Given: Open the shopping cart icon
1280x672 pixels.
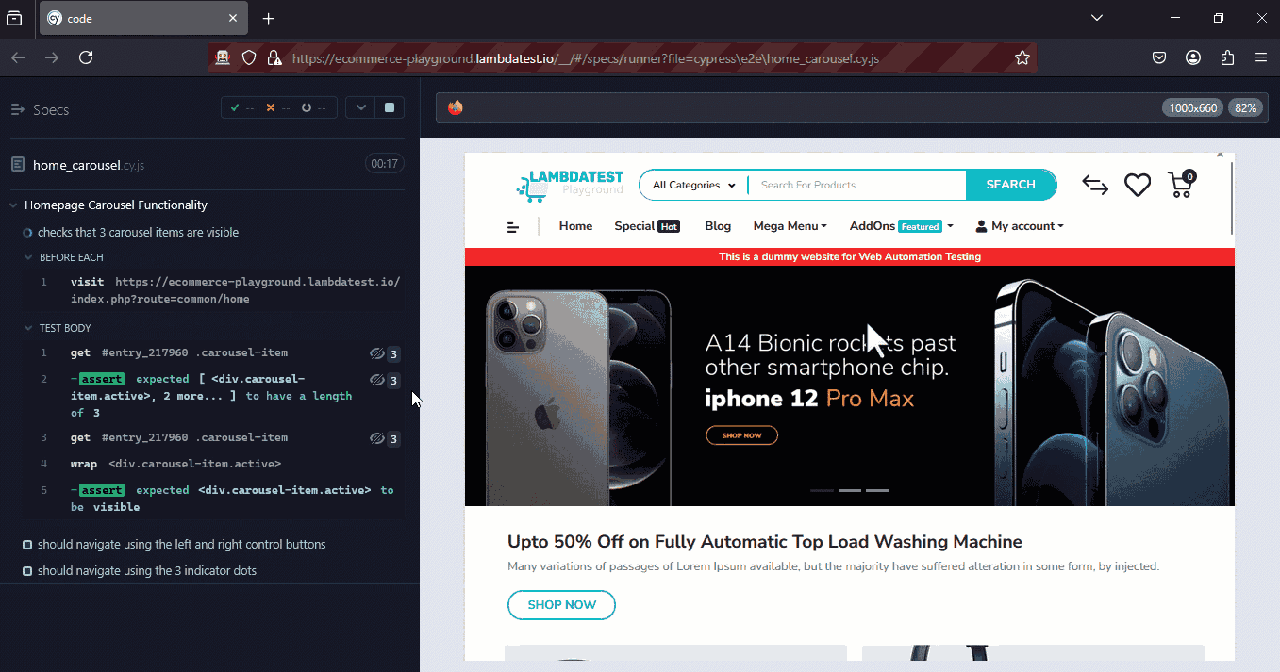Looking at the screenshot, I should (x=1179, y=186).
